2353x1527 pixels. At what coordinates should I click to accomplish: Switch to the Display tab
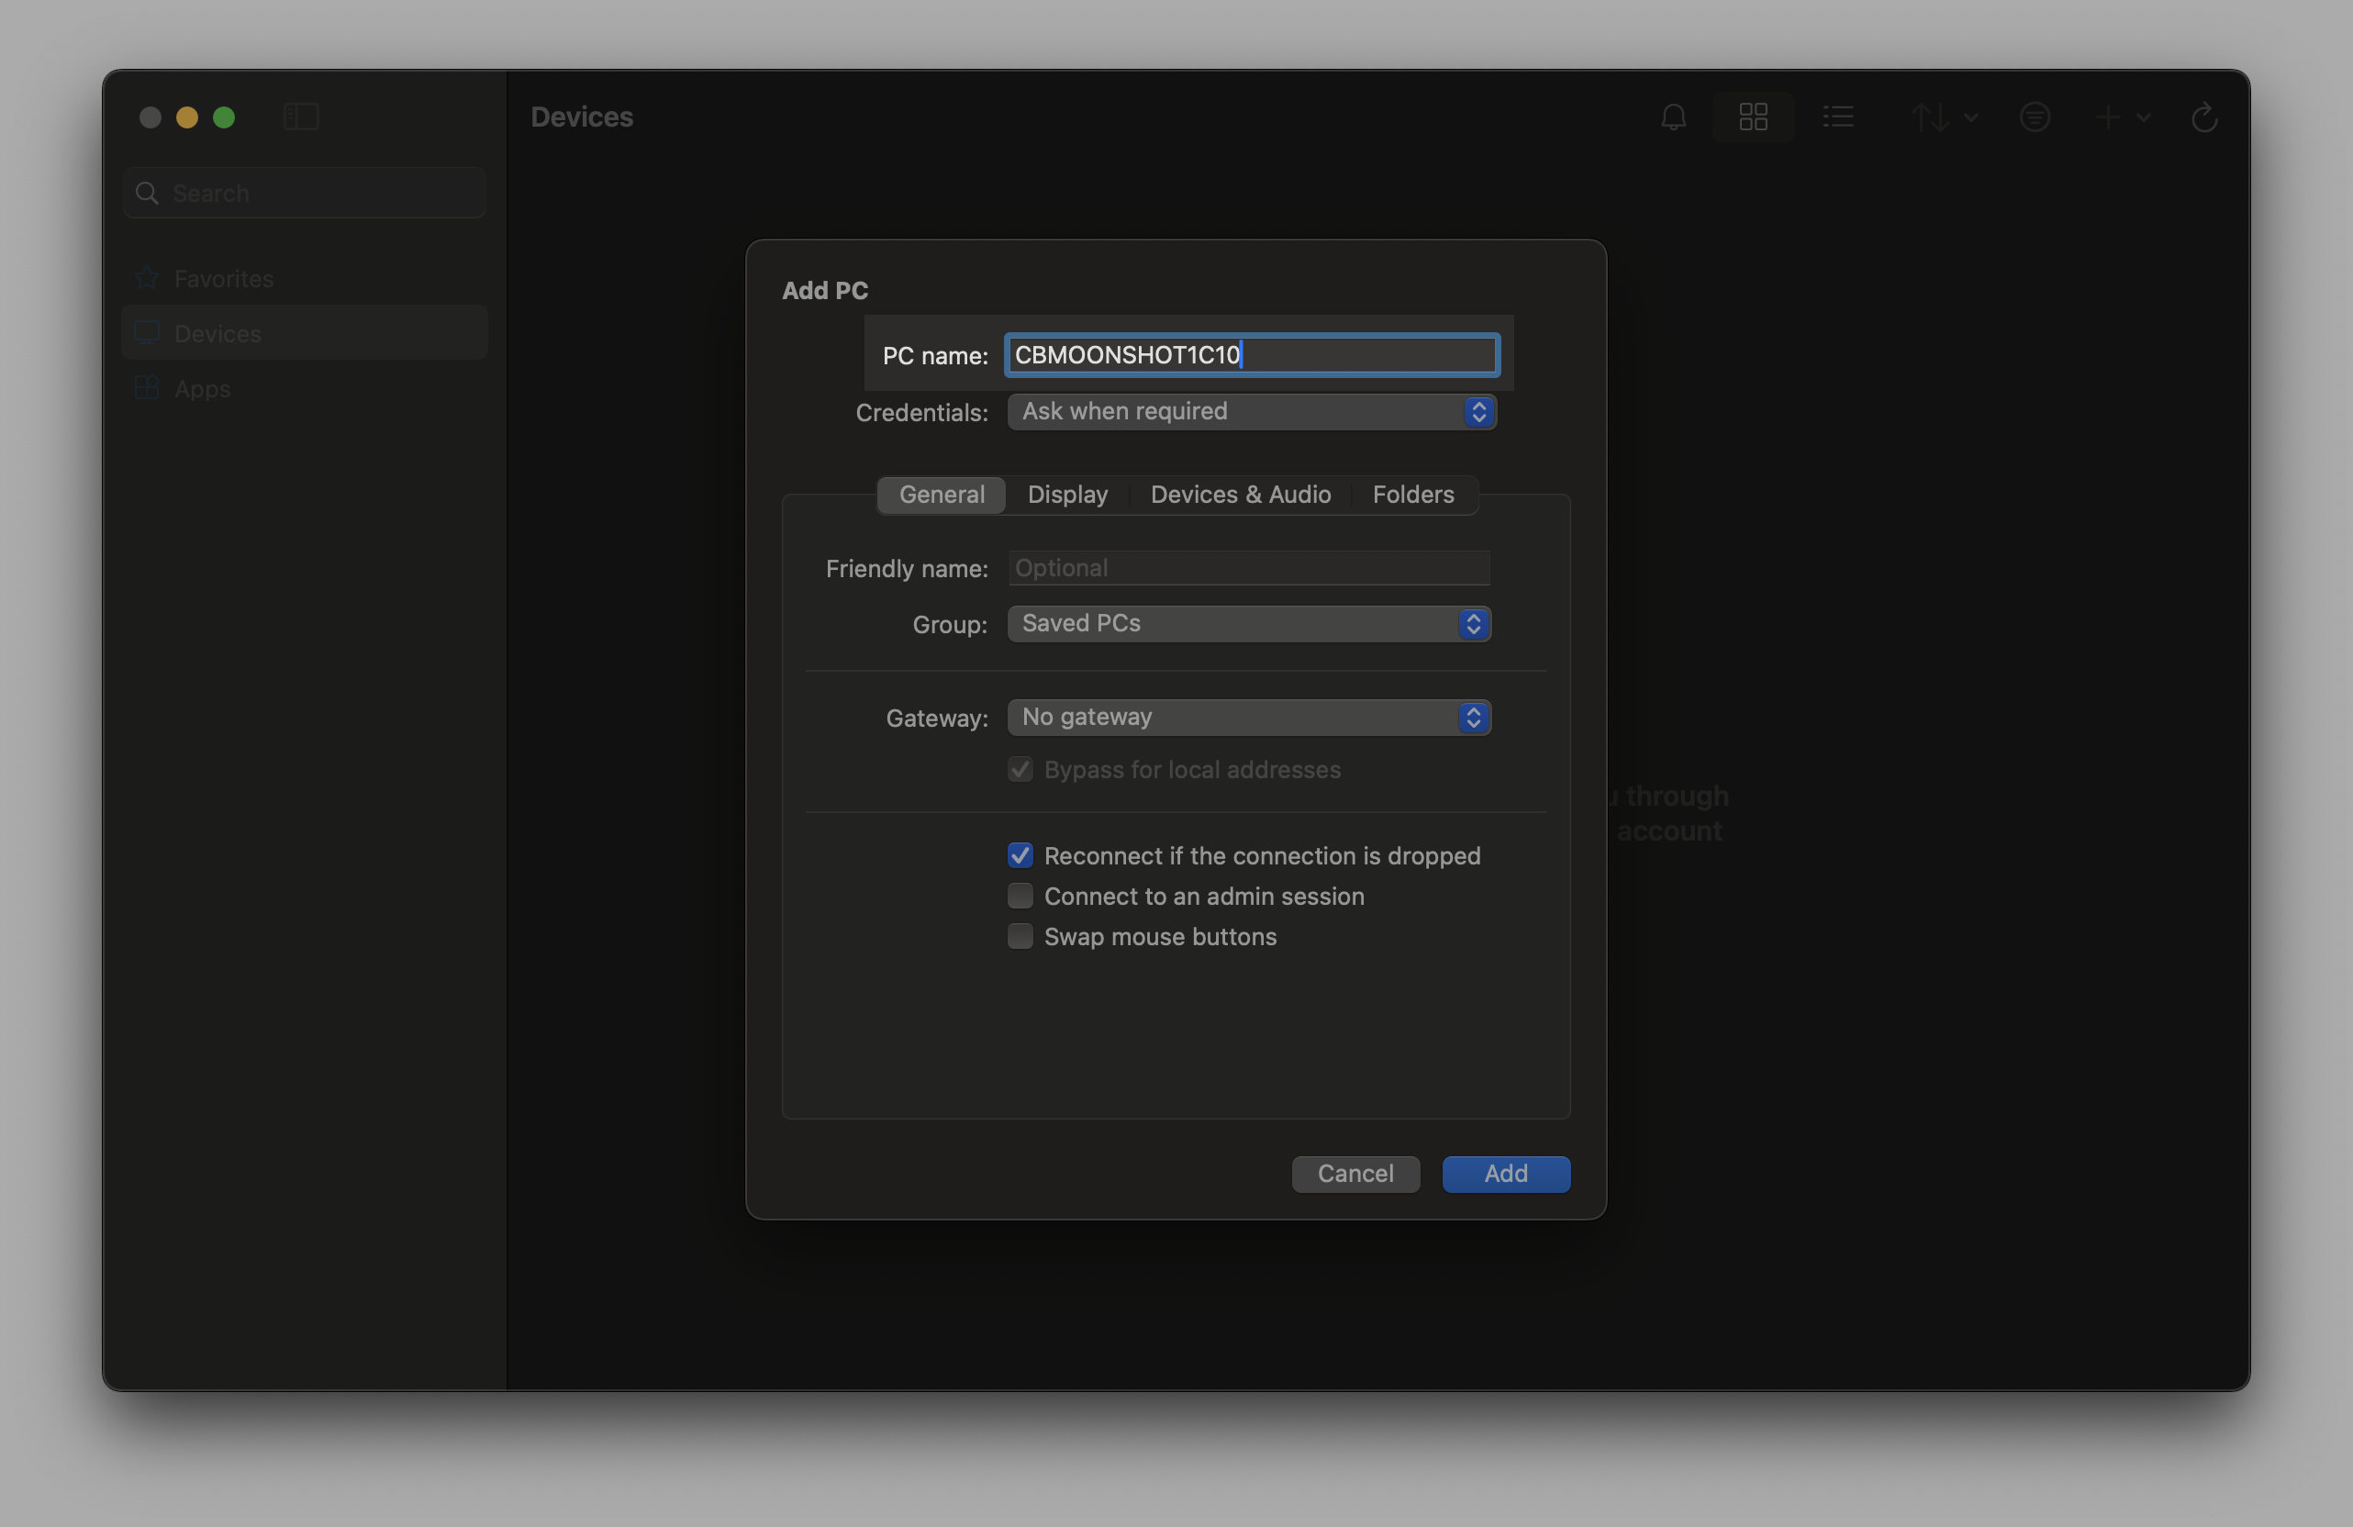coord(1067,495)
